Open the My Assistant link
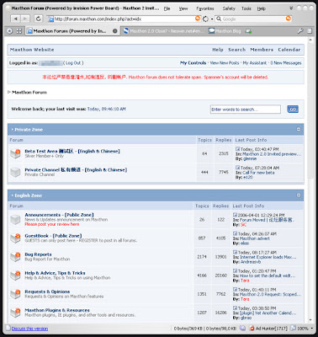The height and width of the screenshot is (337, 318). coord(255,63)
